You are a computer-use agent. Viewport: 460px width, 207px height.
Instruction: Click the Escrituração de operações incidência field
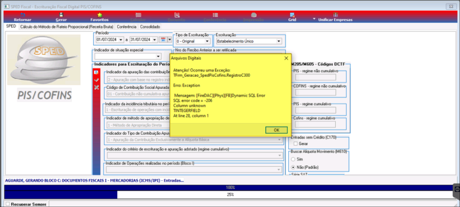(137, 110)
